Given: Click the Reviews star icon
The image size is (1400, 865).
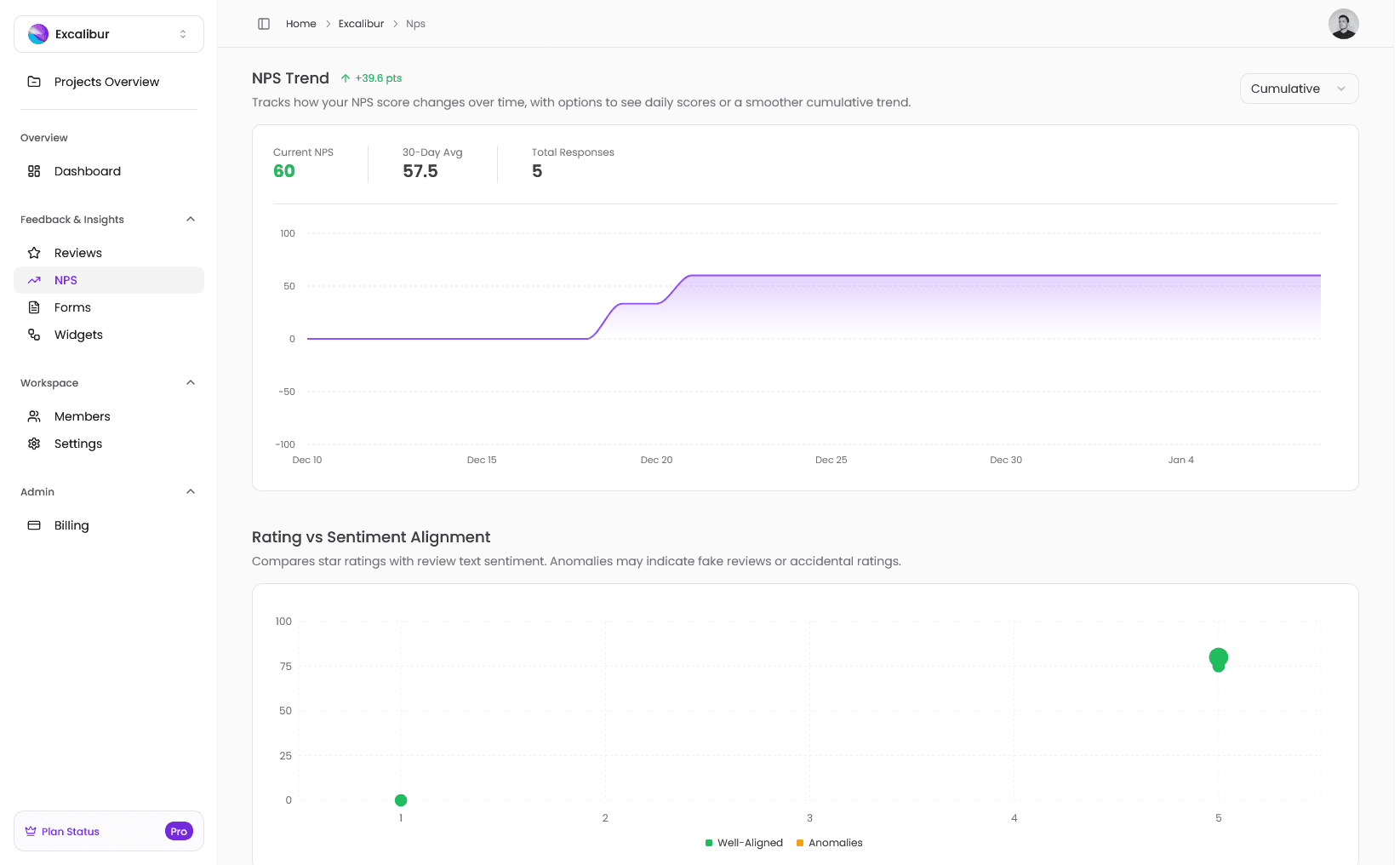Looking at the screenshot, I should click(34, 253).
